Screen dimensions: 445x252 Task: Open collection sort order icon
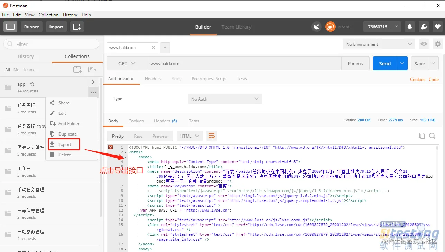pos(91,69)
